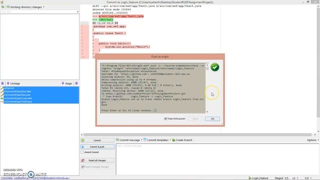Click the red icon on Reset all changes

(83, 160)
